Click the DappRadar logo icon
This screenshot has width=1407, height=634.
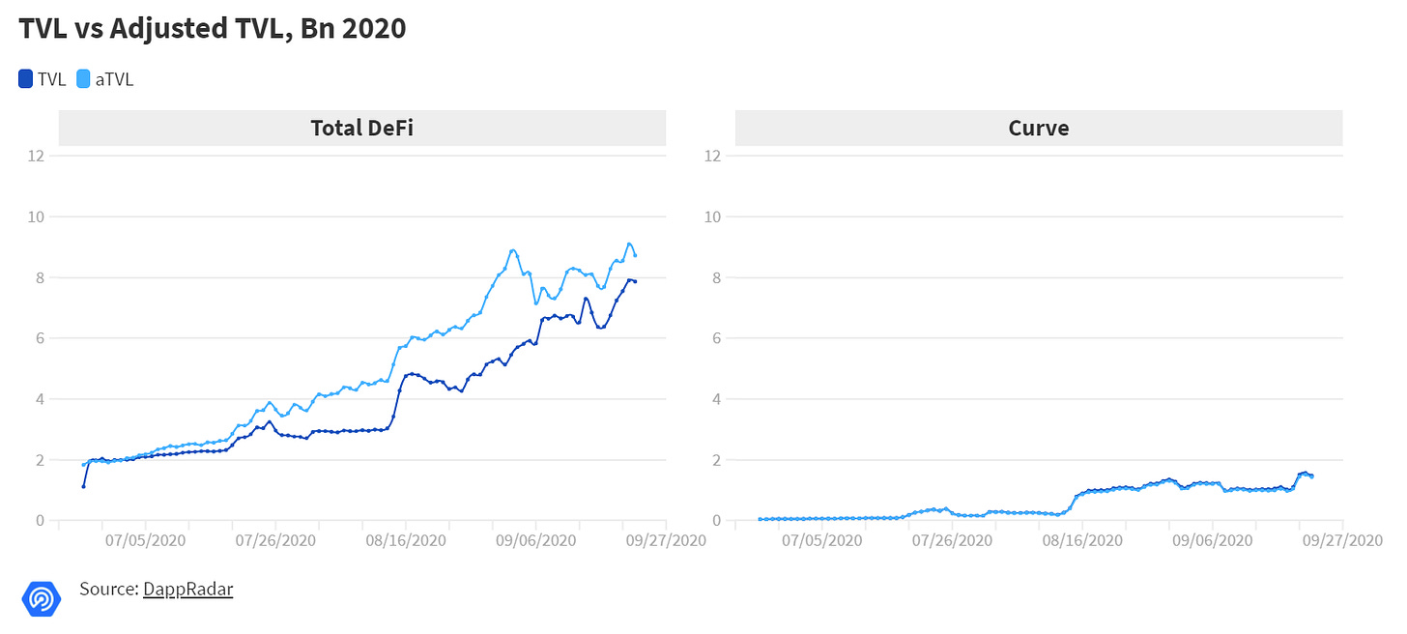(x=41, y=598)
